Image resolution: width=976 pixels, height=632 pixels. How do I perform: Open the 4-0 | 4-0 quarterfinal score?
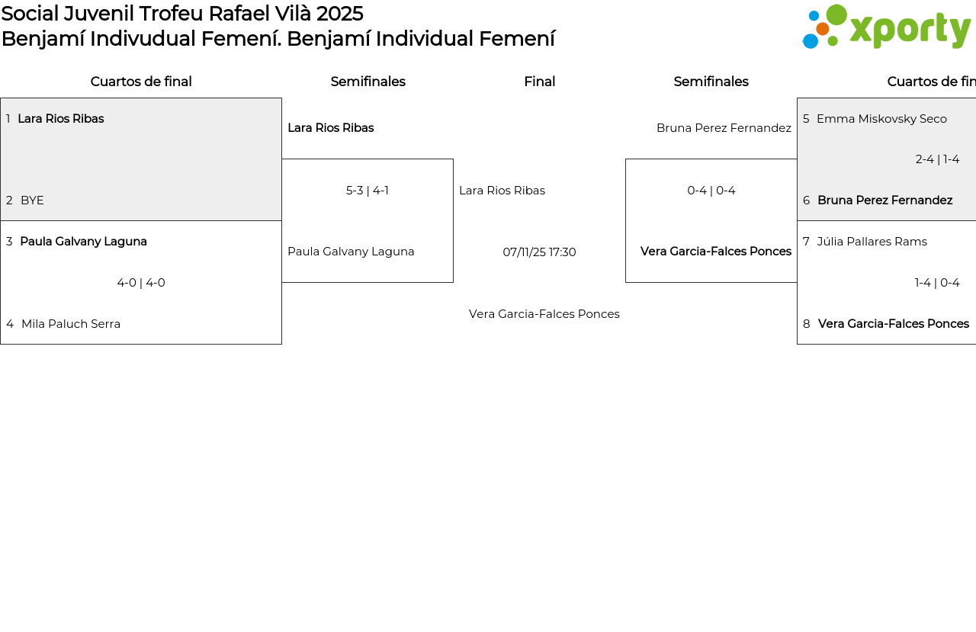click(x=141, y=283)
